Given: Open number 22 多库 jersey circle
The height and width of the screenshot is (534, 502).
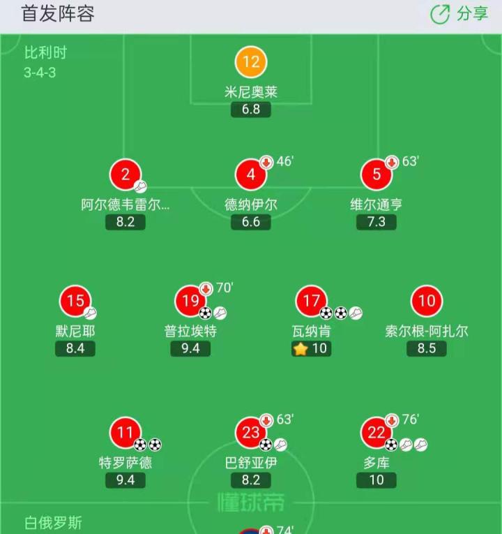Looking at the screenshot, I should point(376,433).
